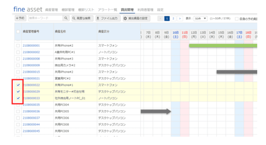Go to previous page arrow
266x145 pixels.
(160, 18)
